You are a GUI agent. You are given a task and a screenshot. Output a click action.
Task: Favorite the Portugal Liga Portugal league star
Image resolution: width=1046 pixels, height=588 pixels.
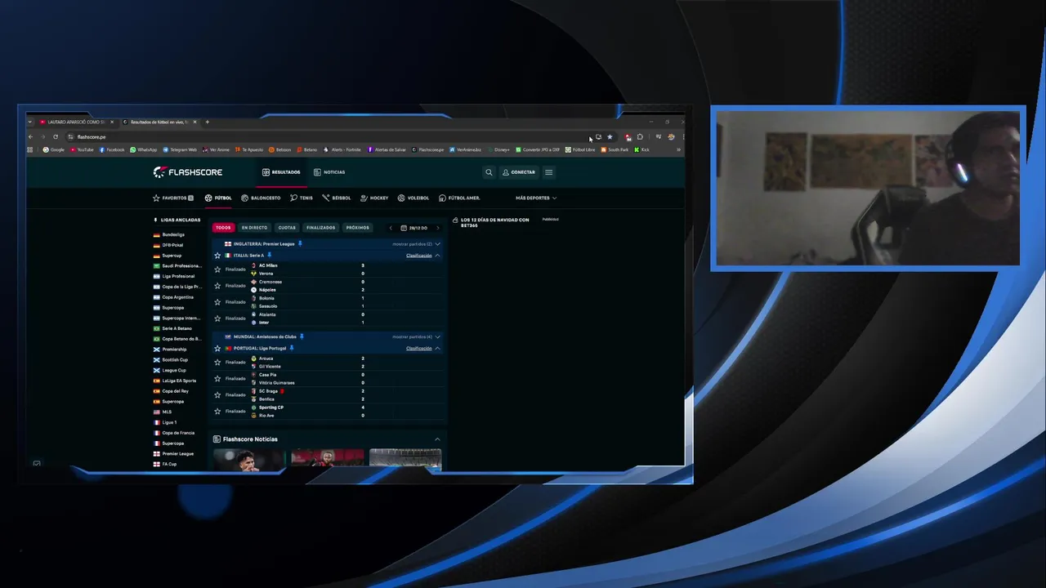pos(217,349)
